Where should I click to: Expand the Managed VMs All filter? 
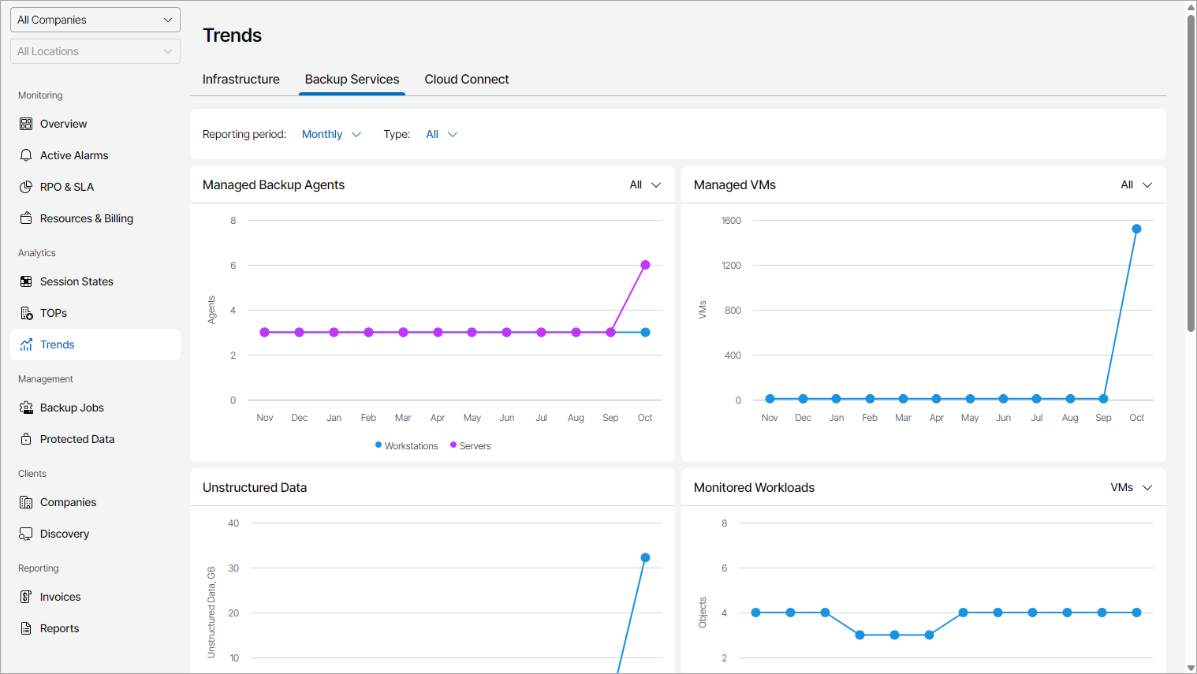(1135, 185)
